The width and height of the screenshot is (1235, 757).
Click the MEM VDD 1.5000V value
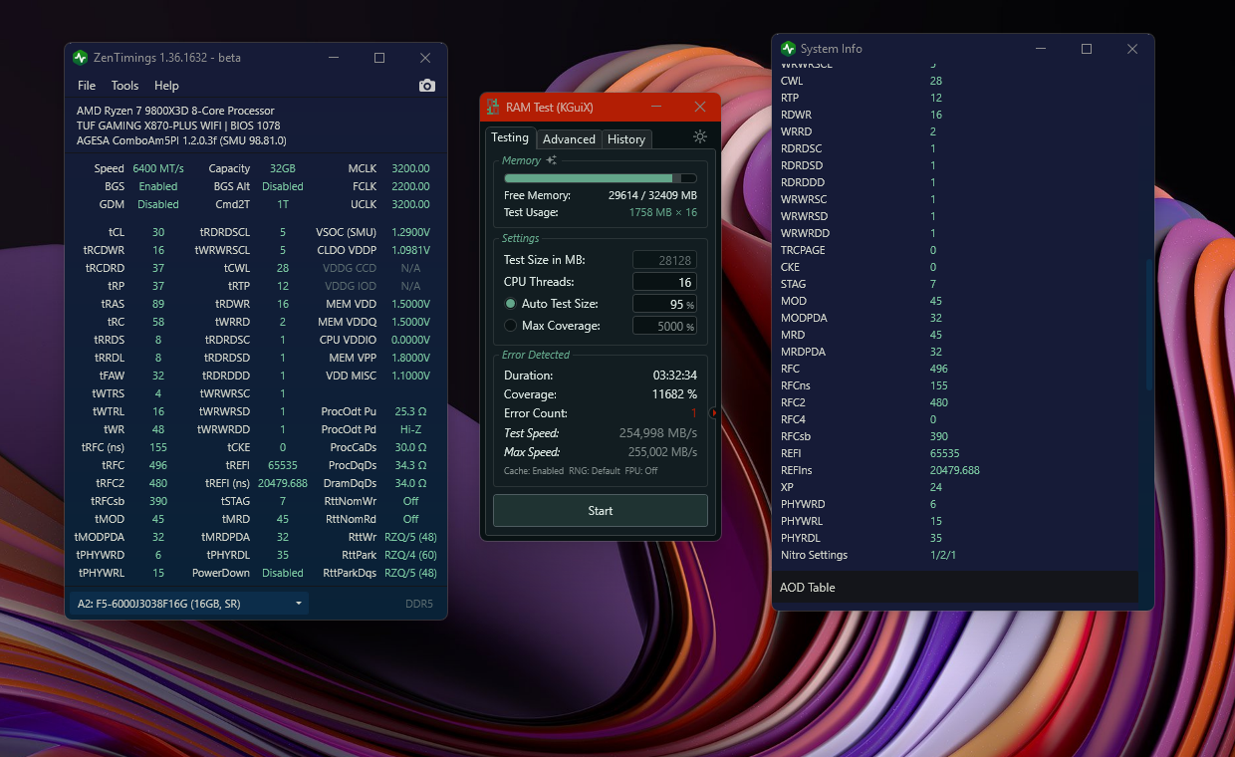click(x=410, y=304)
